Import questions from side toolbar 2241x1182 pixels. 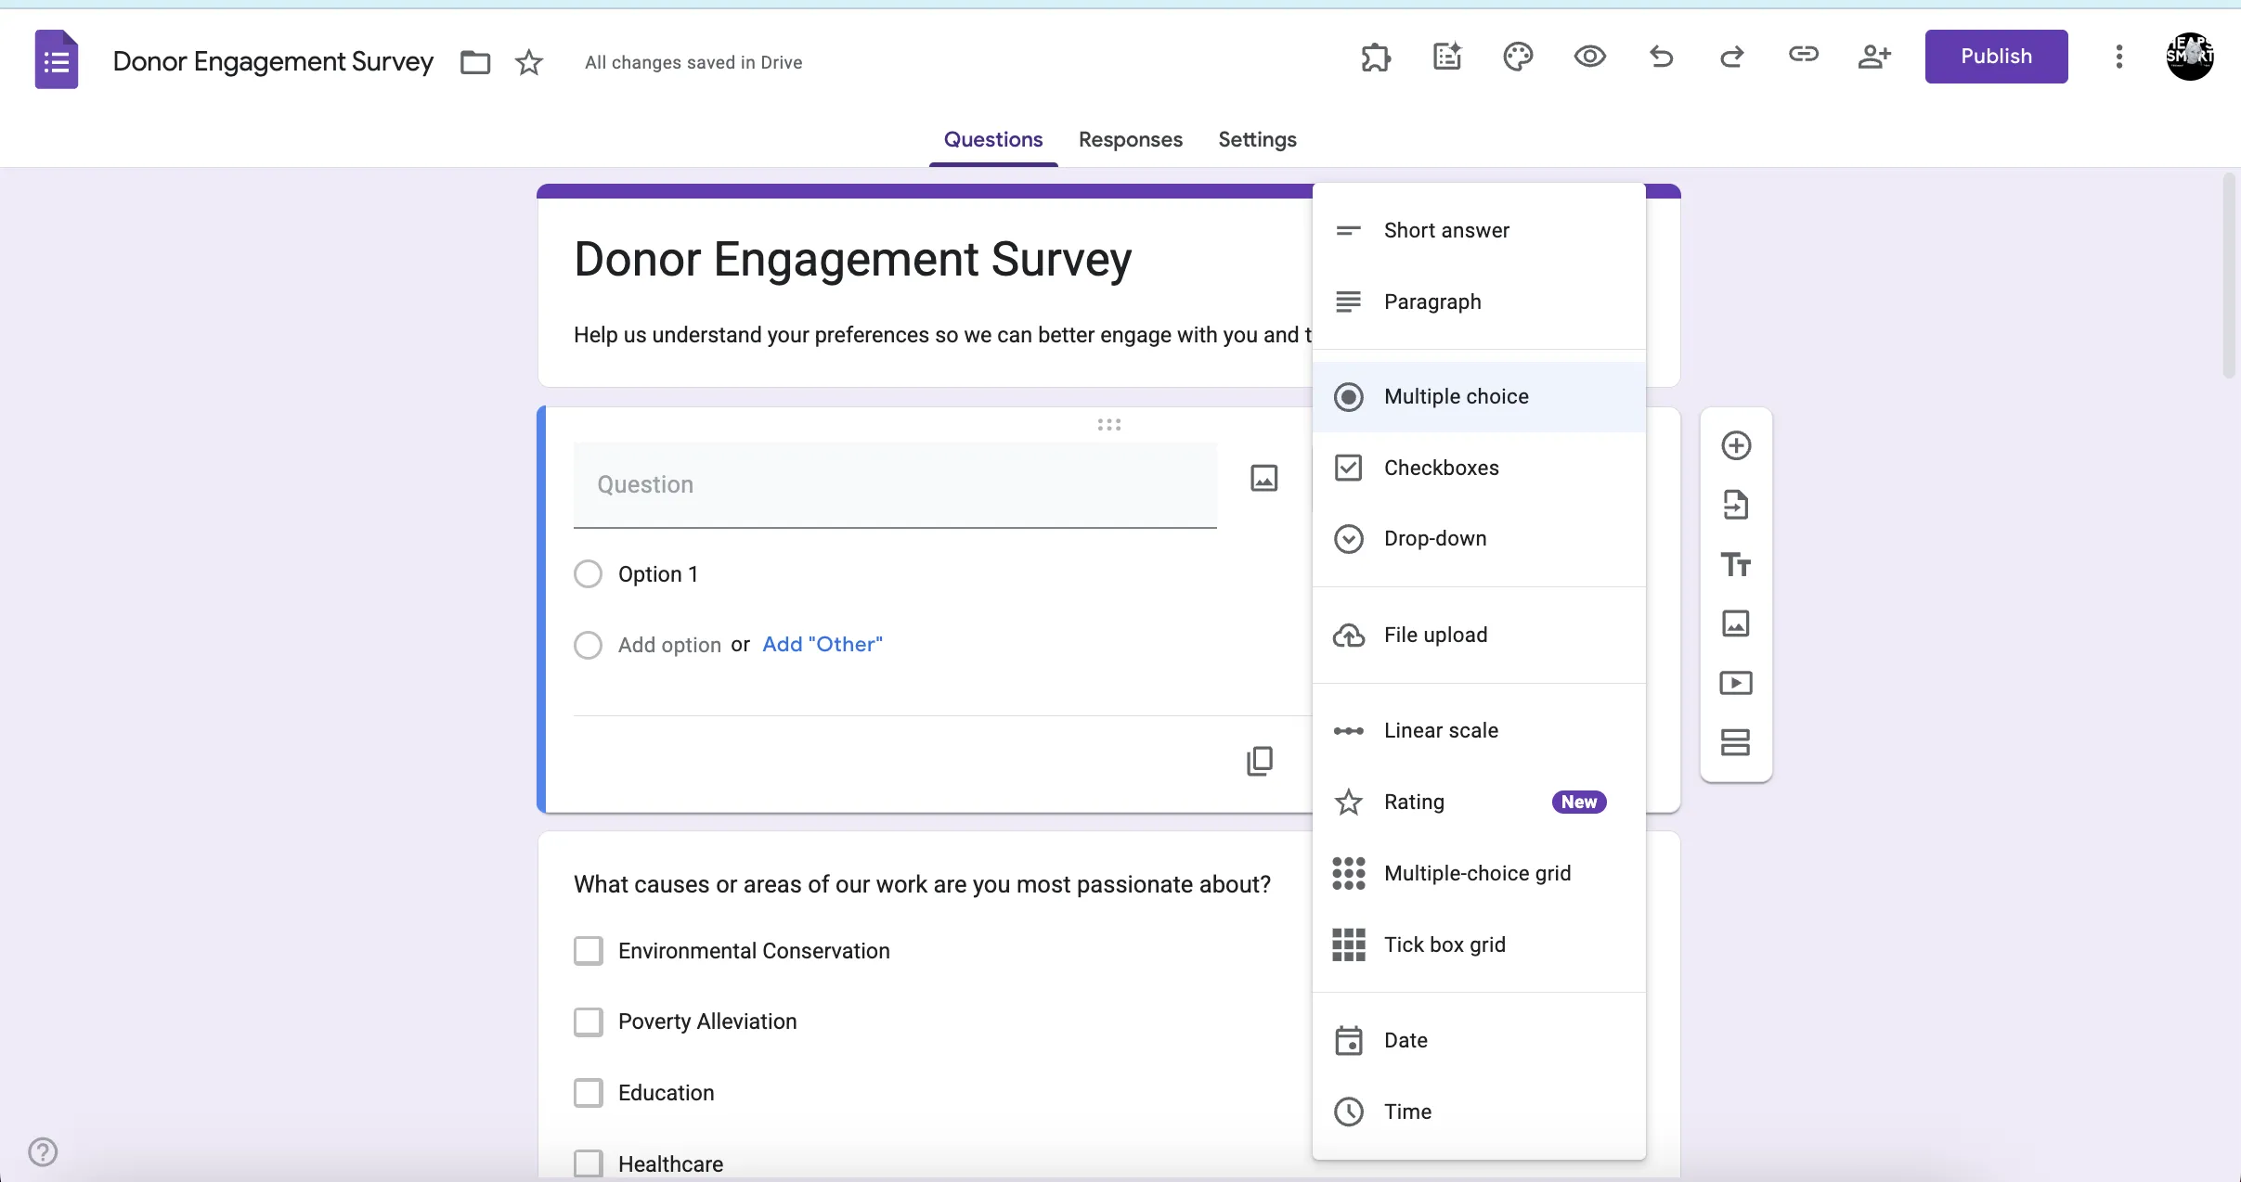click(1736, 505)
